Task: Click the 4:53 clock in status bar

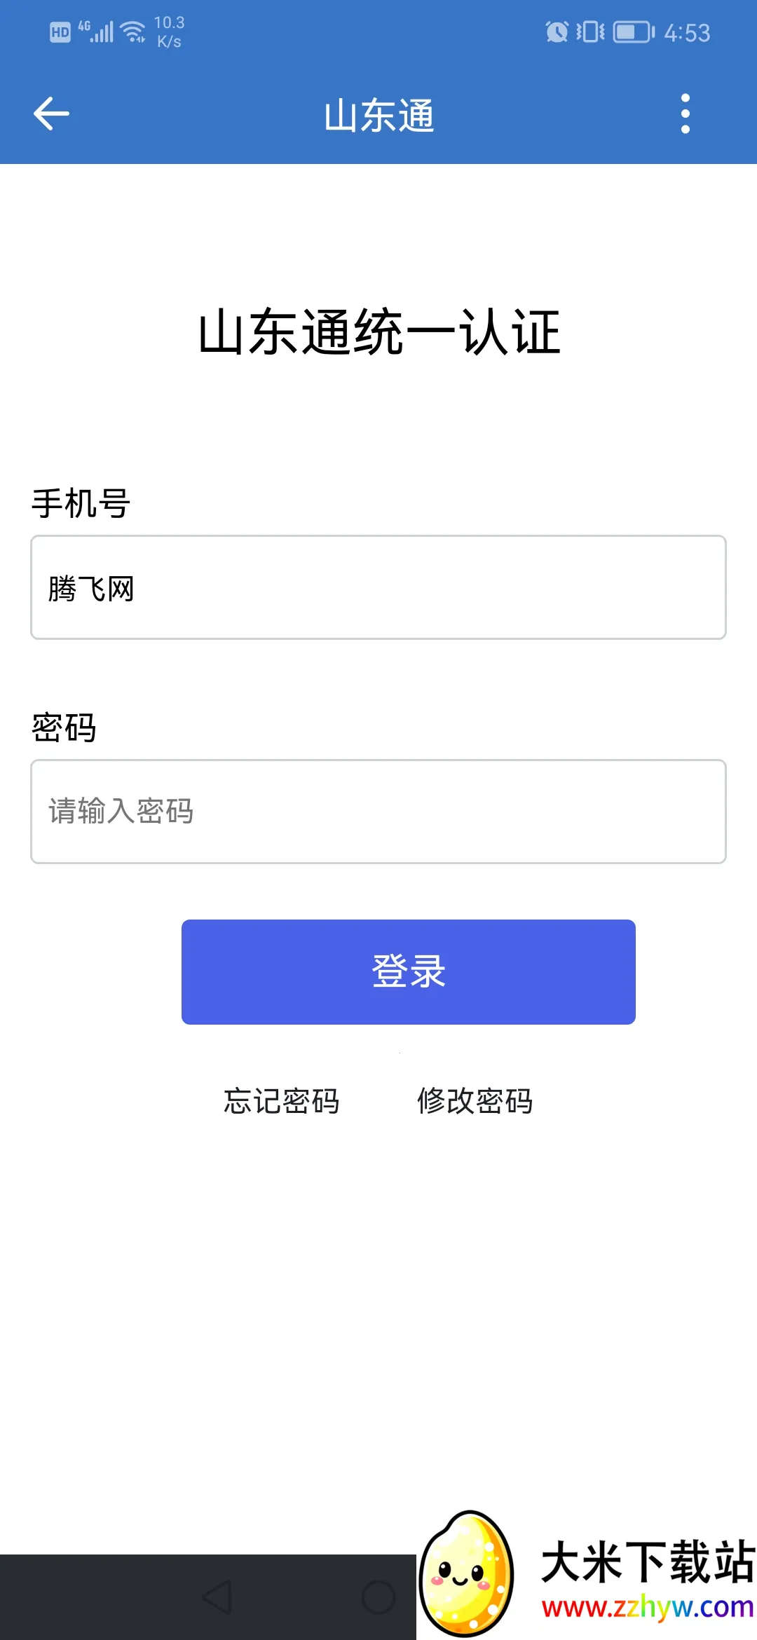Action: [687, 33]
